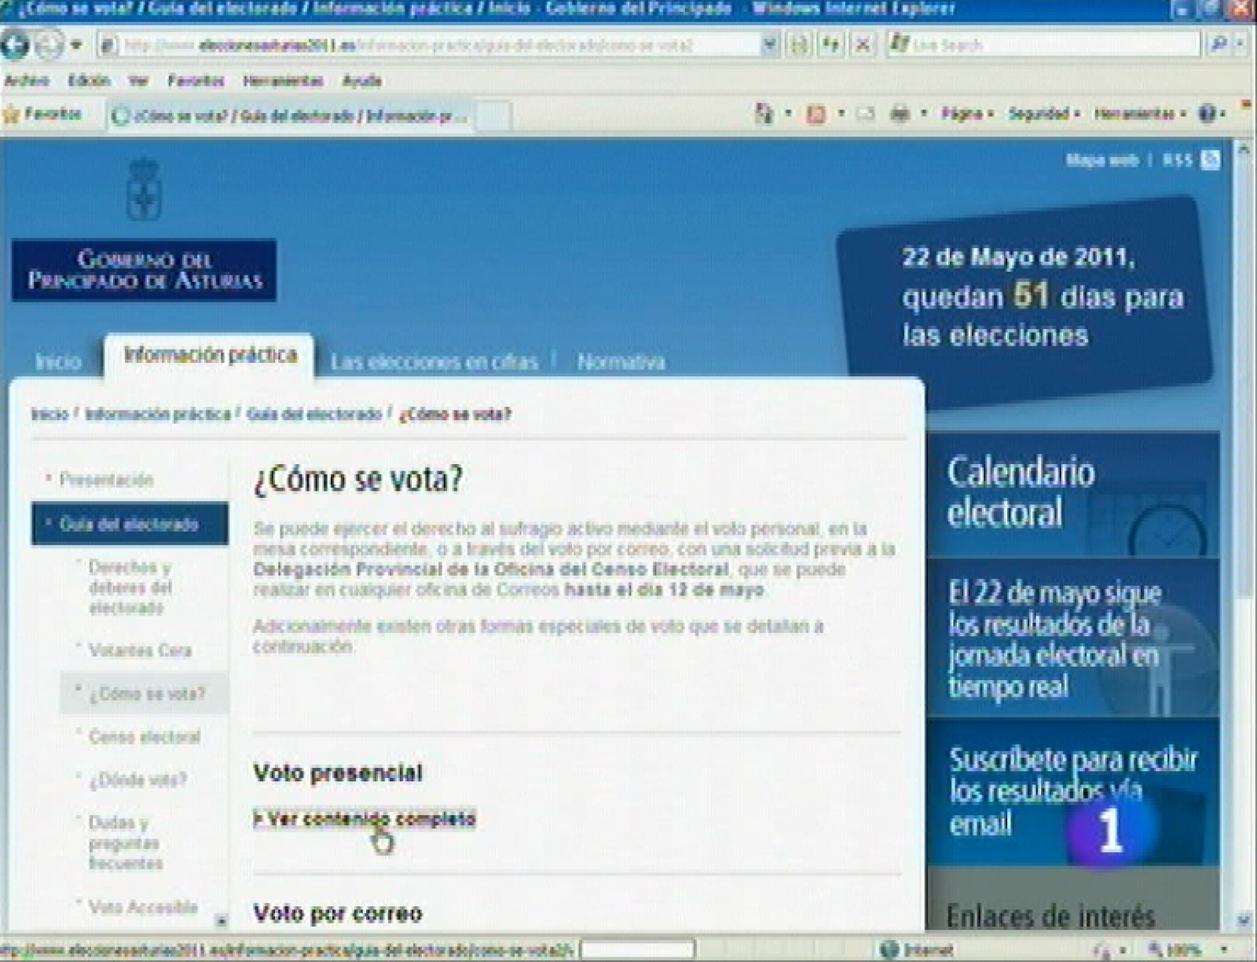Image resolution: width=1257 pixels, height=962 pixels.
Task: Click the Home icon on the command bar
Action: (764, 112)
